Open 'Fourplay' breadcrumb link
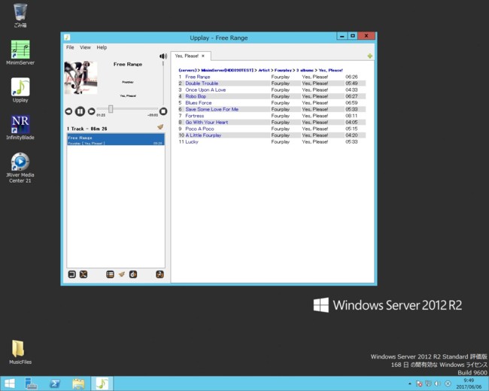The height and width of the screenshot is (391, 489). pos(283,71)
